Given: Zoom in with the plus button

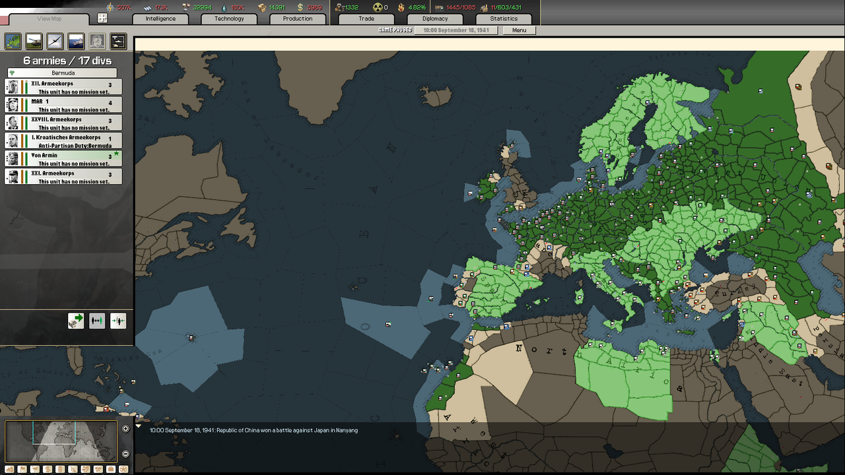Looking at the screenshot, I should click(125, 429).
